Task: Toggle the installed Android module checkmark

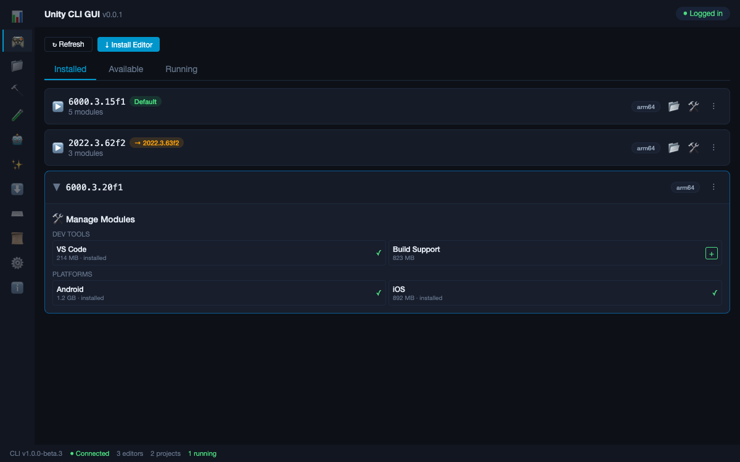Action: [379, 293]
